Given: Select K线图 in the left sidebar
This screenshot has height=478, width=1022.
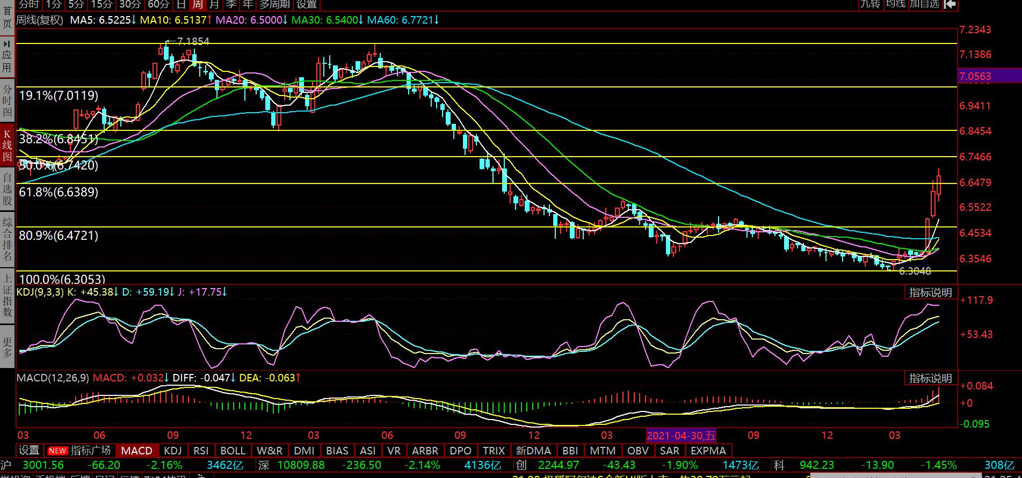Looking at the screenshot, I should tap(7, 144).
